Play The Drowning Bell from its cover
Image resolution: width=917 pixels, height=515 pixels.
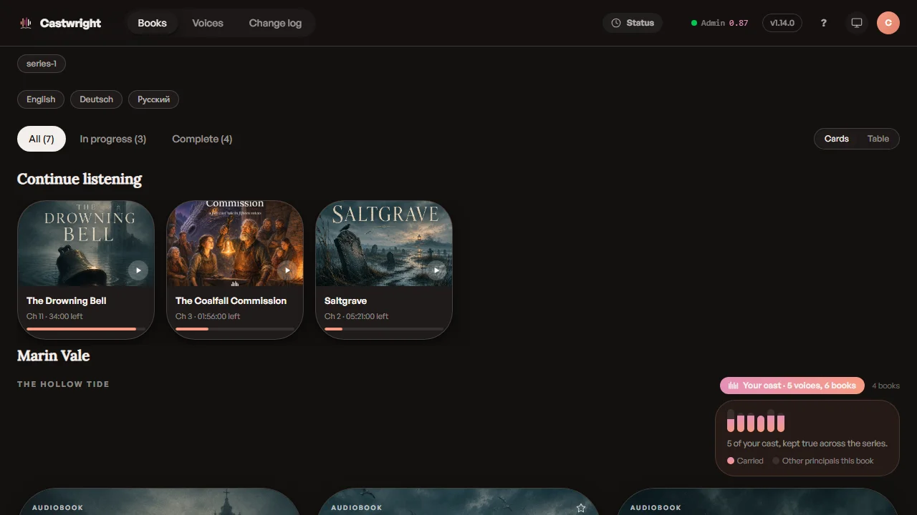click(138, 270)
